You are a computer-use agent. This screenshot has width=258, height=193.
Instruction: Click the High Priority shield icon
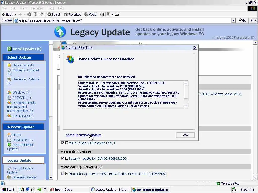9,65
